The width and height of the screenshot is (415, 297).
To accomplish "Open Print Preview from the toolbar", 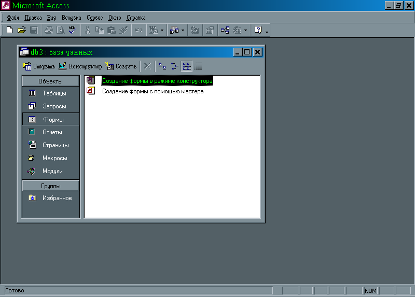I will (x=61, y=30).
